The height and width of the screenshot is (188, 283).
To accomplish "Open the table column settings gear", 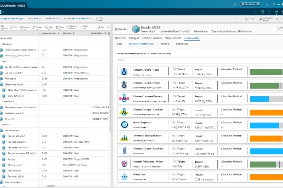I will click(x=109, y=33).
